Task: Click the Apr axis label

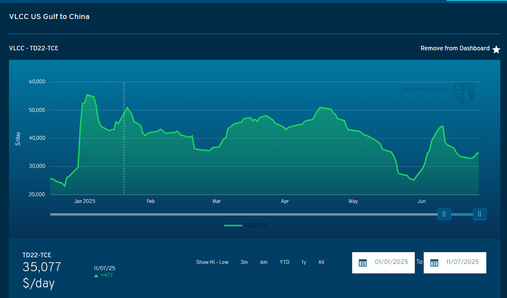Action: [285, 201]
